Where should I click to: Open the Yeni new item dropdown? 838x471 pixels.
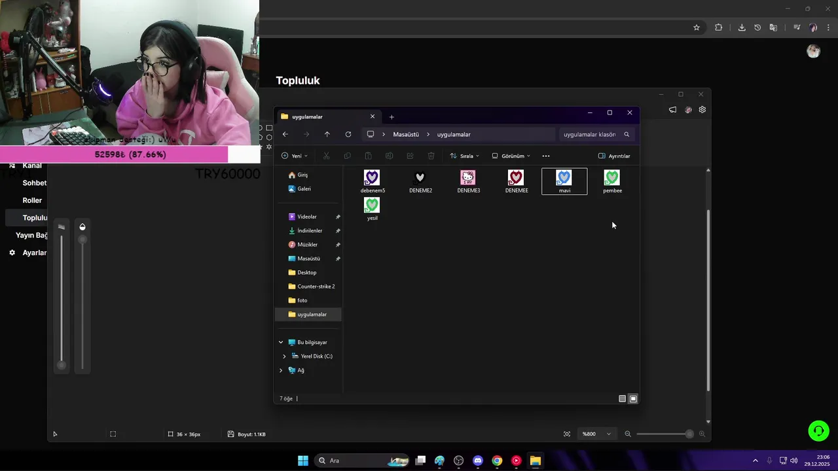pos(295,156)
